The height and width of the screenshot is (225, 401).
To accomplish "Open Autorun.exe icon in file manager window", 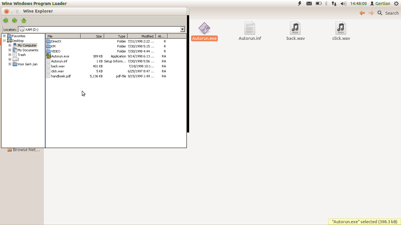I will point(204,28).
